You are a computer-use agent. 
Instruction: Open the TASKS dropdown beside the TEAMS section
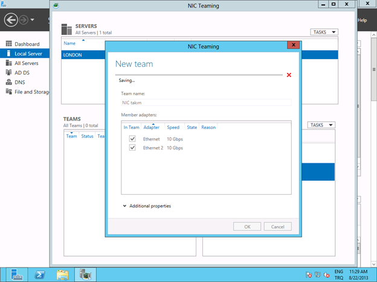coord(321,125)
